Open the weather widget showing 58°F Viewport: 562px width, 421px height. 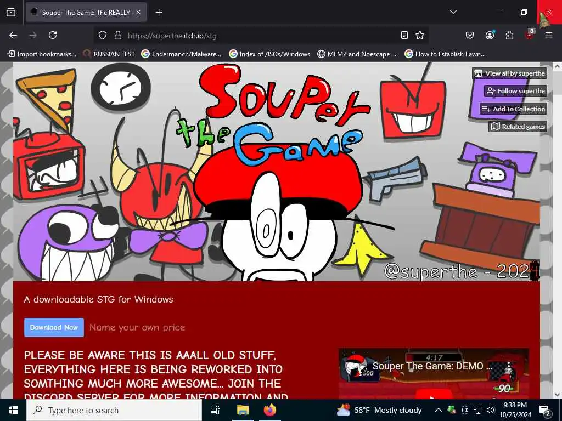(x=379, y=410)
